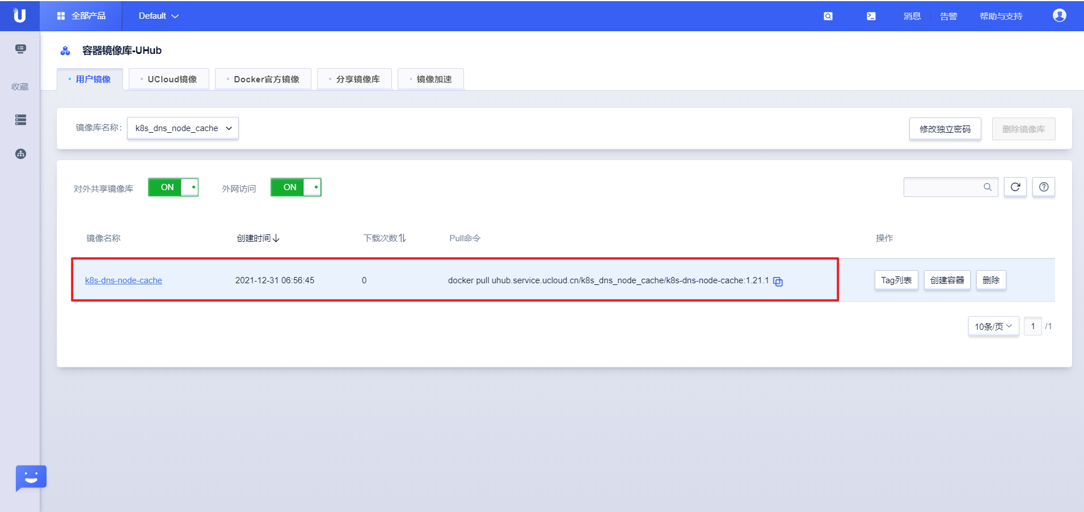The width and height of the screenshot is (1084, 512).
Task: Toggle 对外共享镜像库 switch
Action: pos(173,187)
